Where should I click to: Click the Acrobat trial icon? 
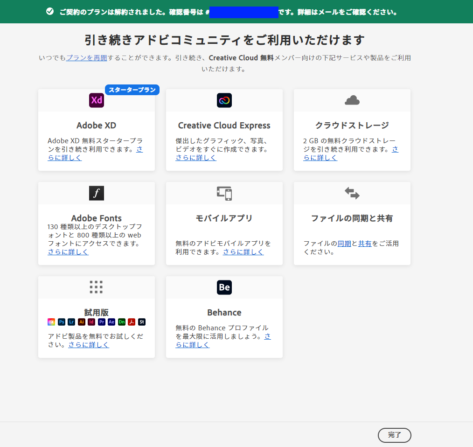(132, 322)
